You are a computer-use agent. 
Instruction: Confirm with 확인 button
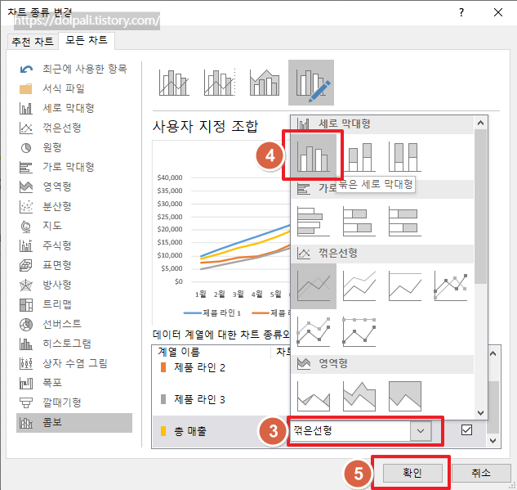(x=412, y=473)
